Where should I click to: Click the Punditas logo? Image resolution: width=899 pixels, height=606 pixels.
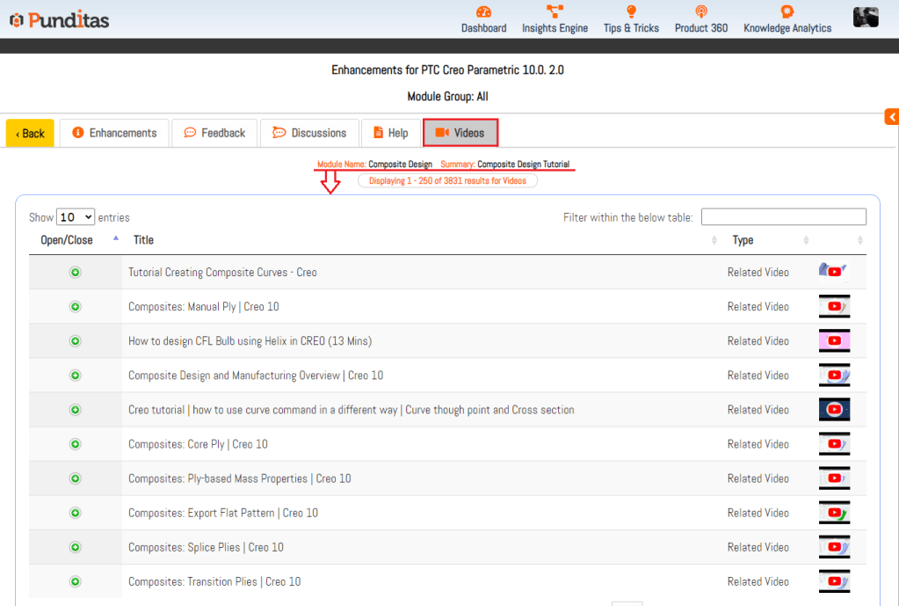click(x=60, y=19)
